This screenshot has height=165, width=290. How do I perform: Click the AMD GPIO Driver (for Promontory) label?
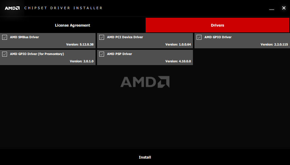37,54
